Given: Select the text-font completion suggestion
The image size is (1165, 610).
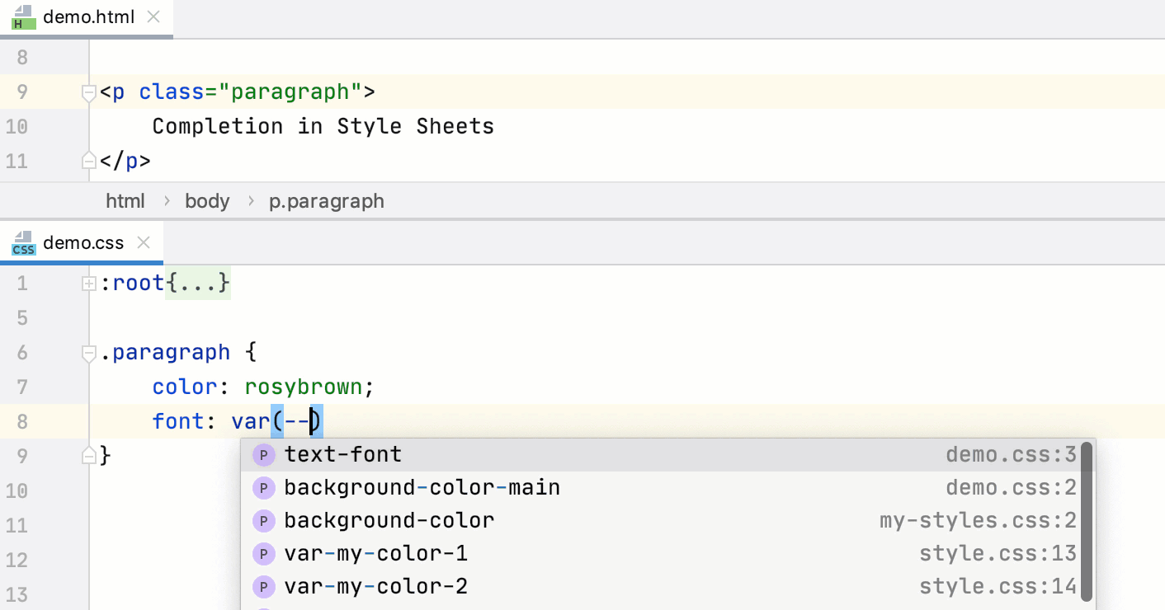Looking at the screenshot, I should [343, 454].
